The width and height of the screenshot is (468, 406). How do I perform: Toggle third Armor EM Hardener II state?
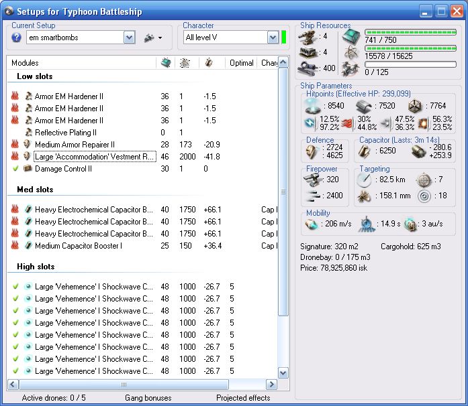15,120
